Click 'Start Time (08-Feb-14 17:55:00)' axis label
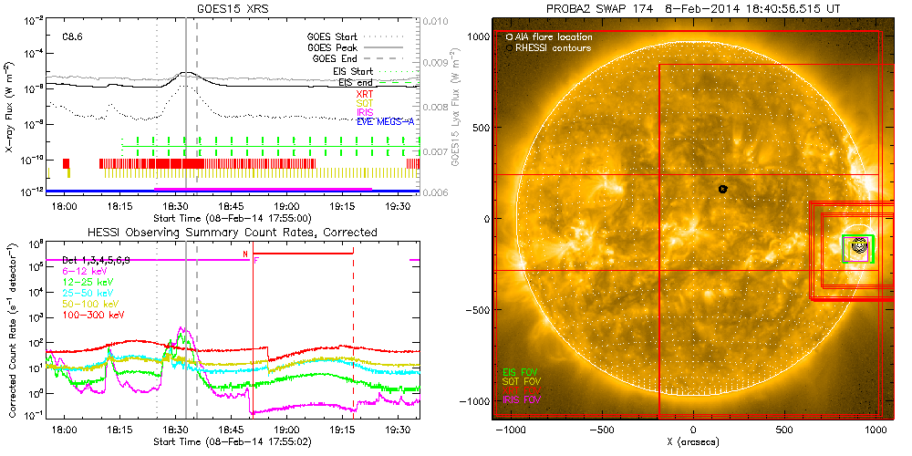Viewport: 912px width, 456px height. click(233, 218)
